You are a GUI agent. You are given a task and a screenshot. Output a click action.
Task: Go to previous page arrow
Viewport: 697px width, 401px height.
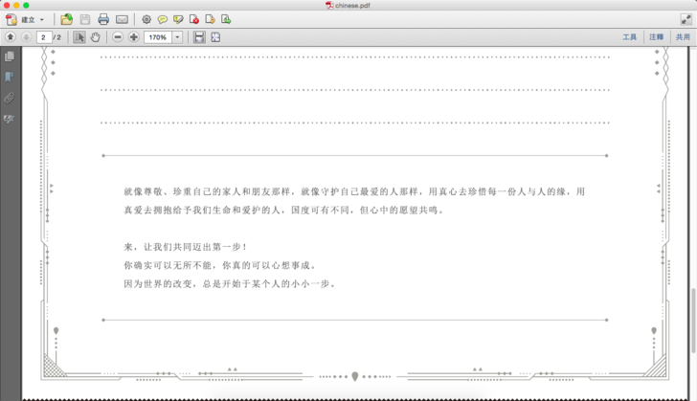11,37
